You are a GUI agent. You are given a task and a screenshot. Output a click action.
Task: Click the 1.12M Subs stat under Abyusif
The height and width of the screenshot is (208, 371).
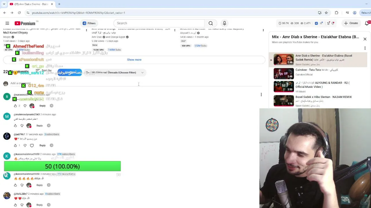[x=201, y=46]
